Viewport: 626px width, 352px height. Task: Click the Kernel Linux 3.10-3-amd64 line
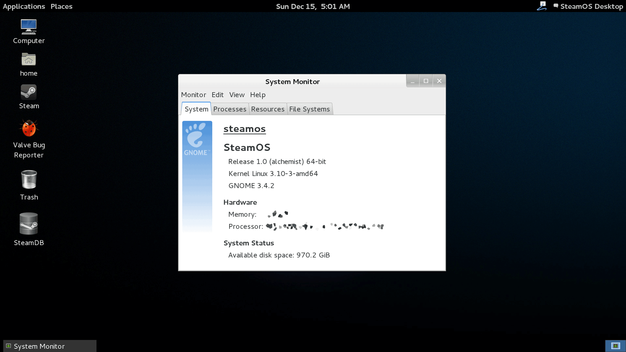273,173
